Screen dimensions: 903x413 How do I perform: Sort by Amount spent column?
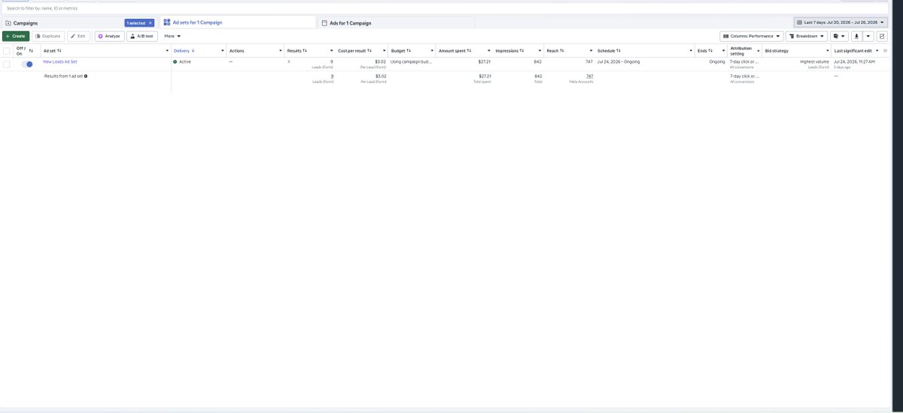[x=455, y=50]
